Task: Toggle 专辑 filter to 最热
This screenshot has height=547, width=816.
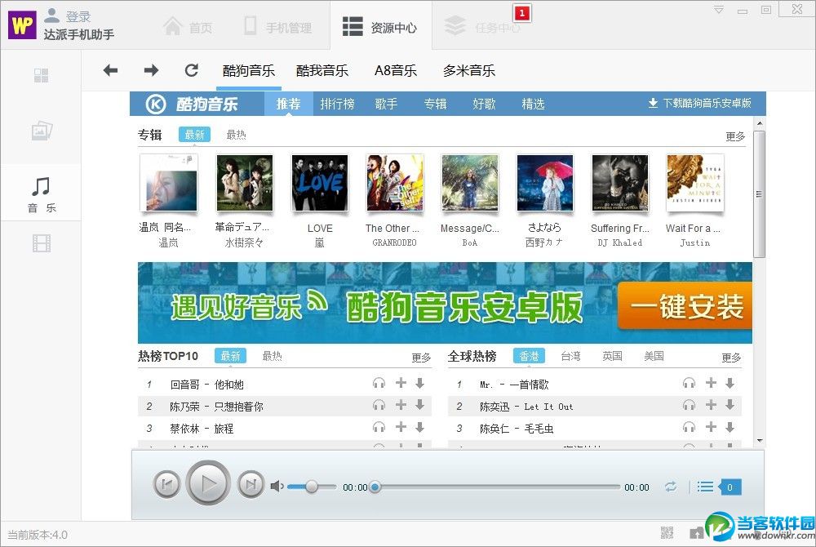Action: pyautogui.click(x=236, y=135)
